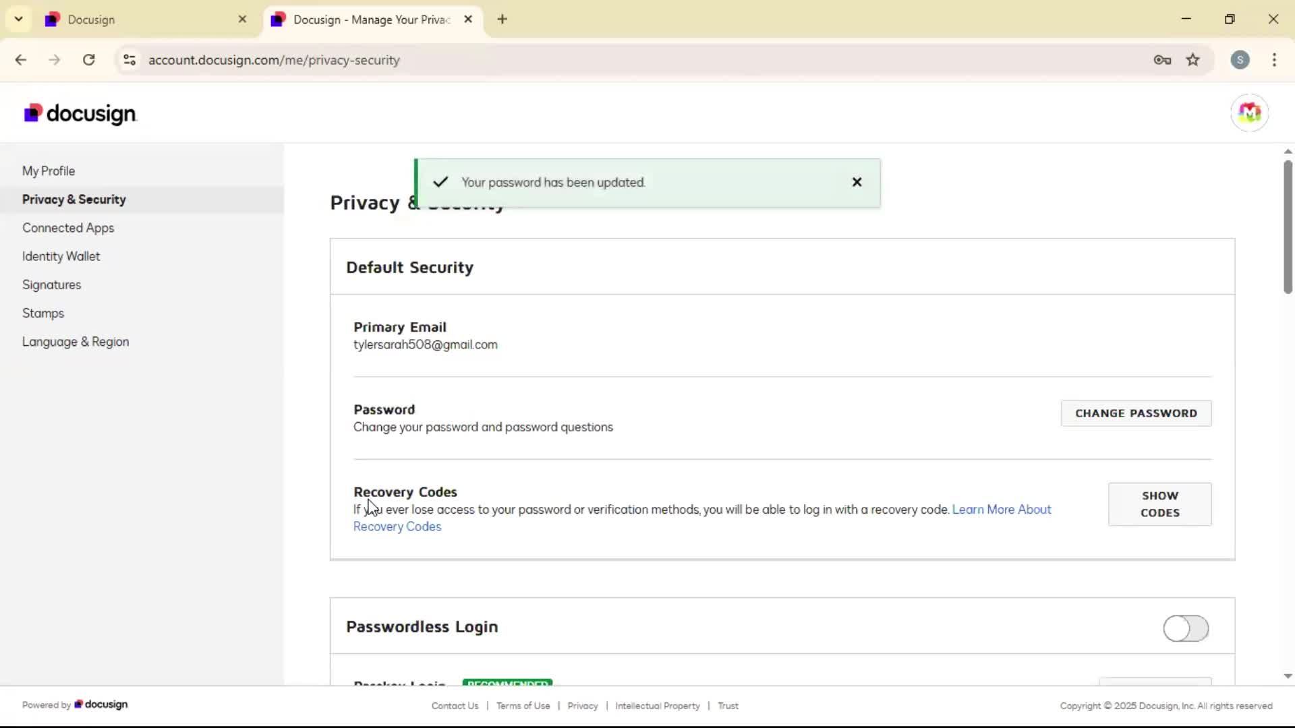The height and width of the screenshot is (728, 1295).
Task: Open Chrome profile S icon
Action: (x=1240, y=60)
